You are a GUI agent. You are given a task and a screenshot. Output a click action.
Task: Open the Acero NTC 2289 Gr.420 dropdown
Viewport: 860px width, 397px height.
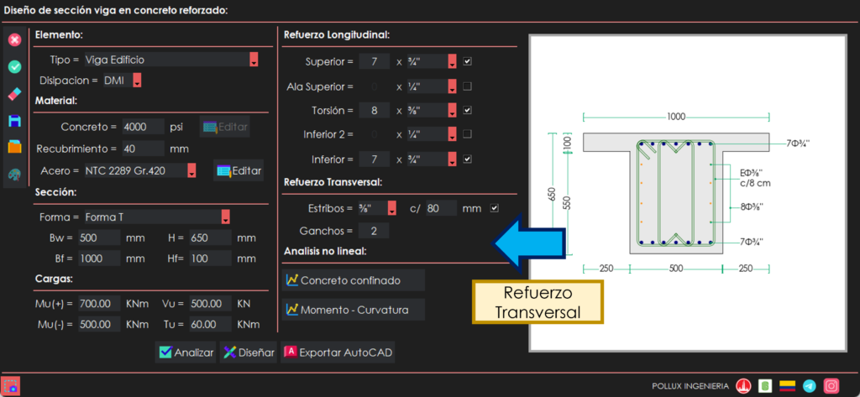(191, 170)
